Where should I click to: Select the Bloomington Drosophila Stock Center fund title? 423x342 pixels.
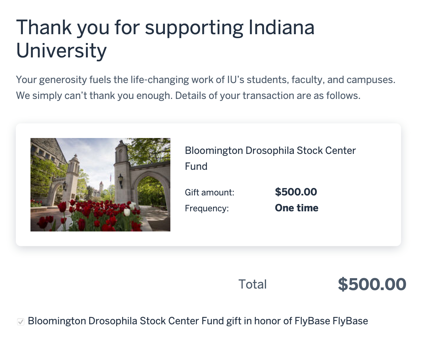tap(270, 151)
